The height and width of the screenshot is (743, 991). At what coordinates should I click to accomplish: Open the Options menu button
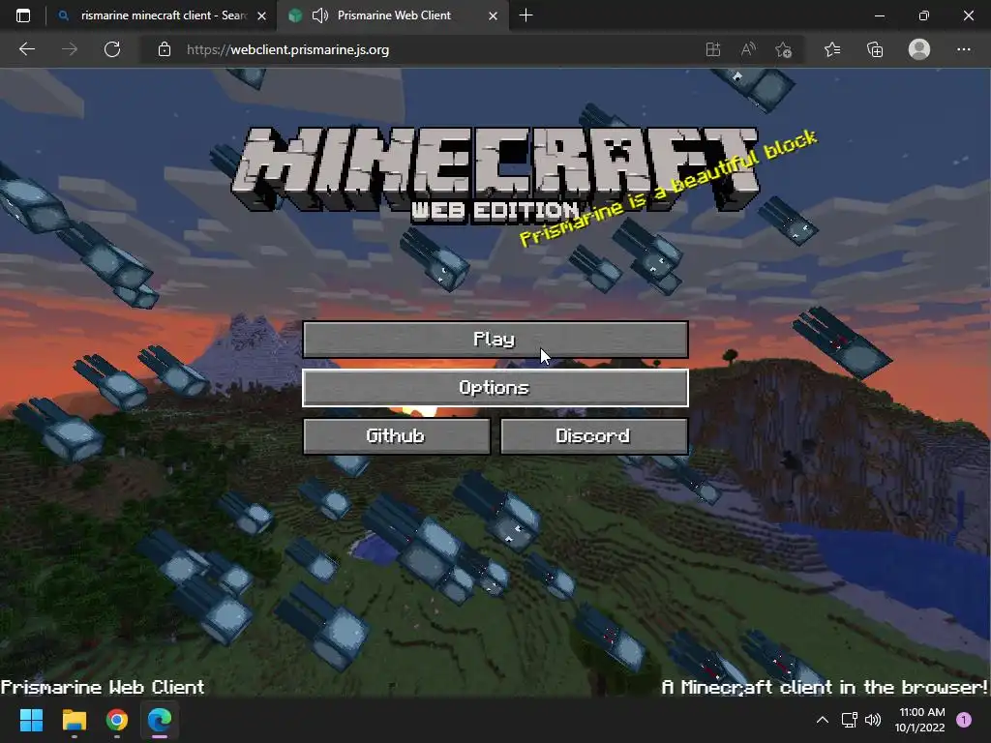pos(495,387)
